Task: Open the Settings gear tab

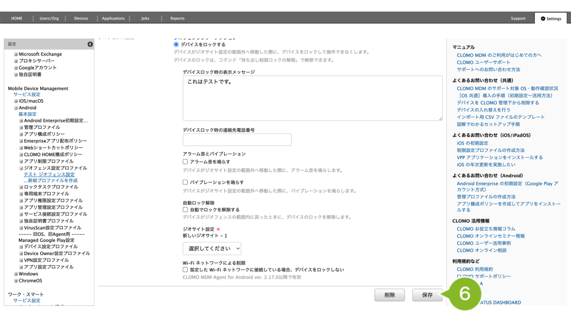Action: click(x=550, y=18)
